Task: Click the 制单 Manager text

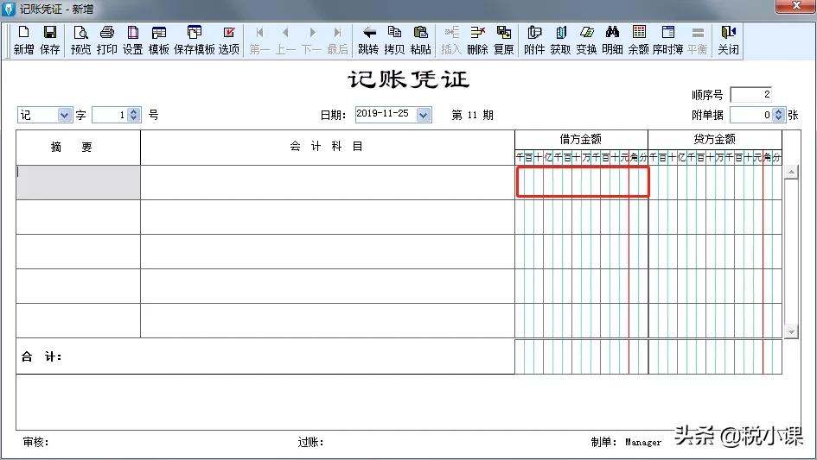Action: (x=626, y=442)
